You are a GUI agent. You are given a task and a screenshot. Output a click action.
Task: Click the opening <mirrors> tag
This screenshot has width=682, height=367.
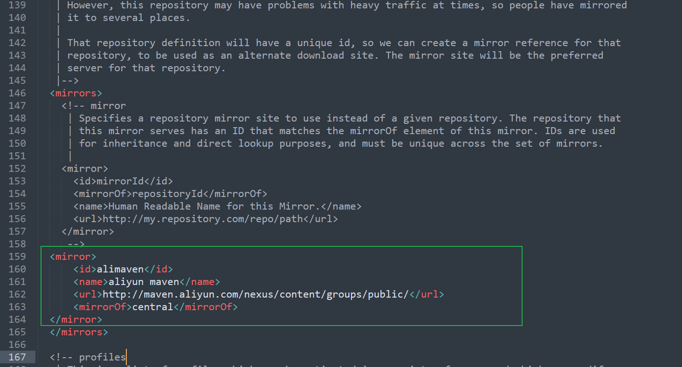coord(75,93)
